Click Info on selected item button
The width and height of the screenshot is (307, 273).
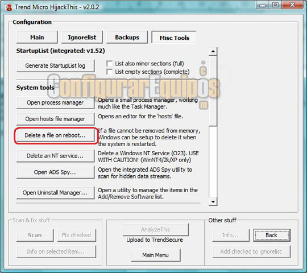(56, 251)
